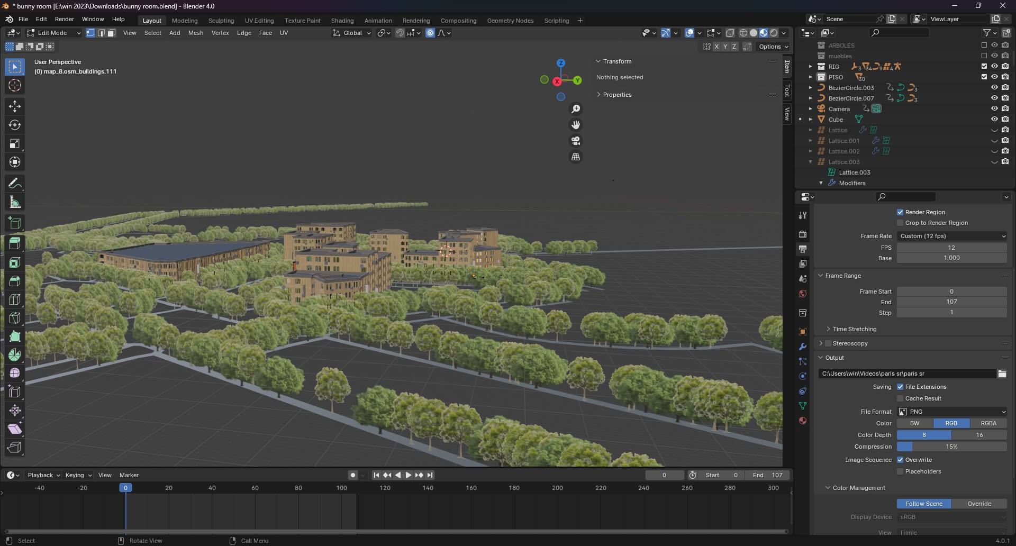1016x546 pixels.
Task: Toggle Cube visibility eye icon
Action: point(994,120)
